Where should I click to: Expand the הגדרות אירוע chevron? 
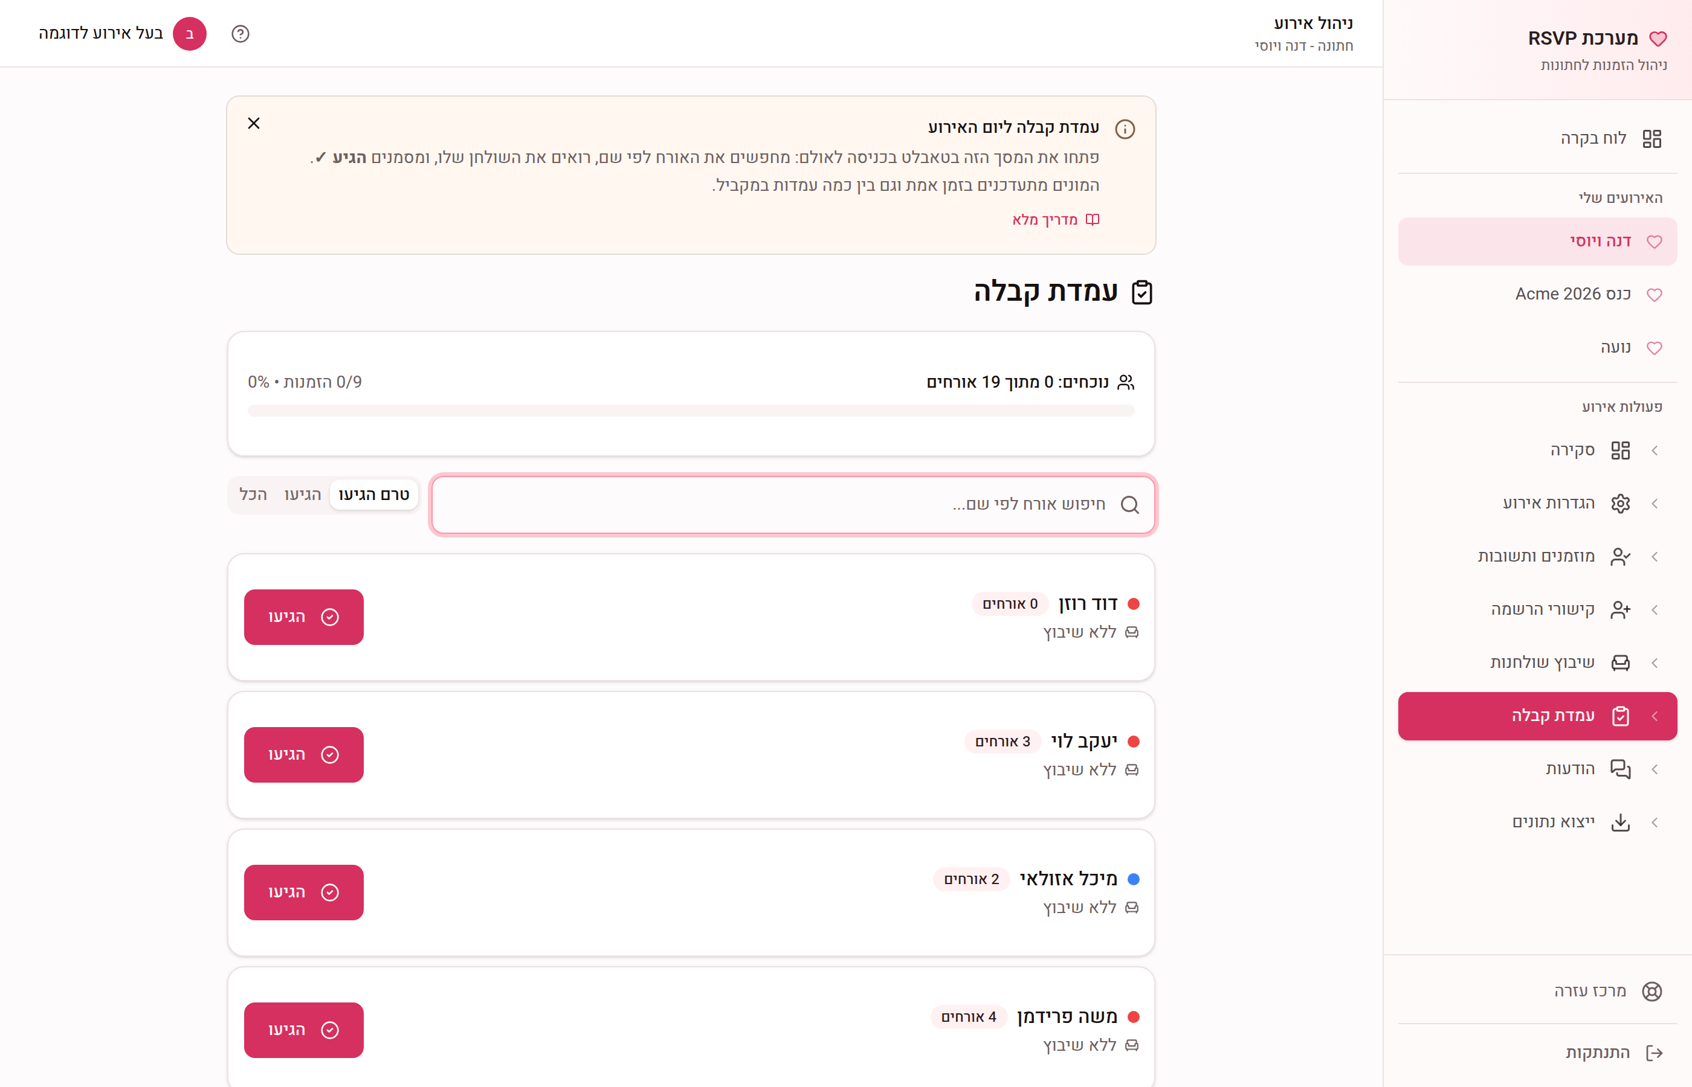click(x=1655, y=503)
